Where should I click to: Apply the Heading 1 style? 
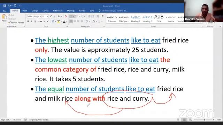(136, 19)
